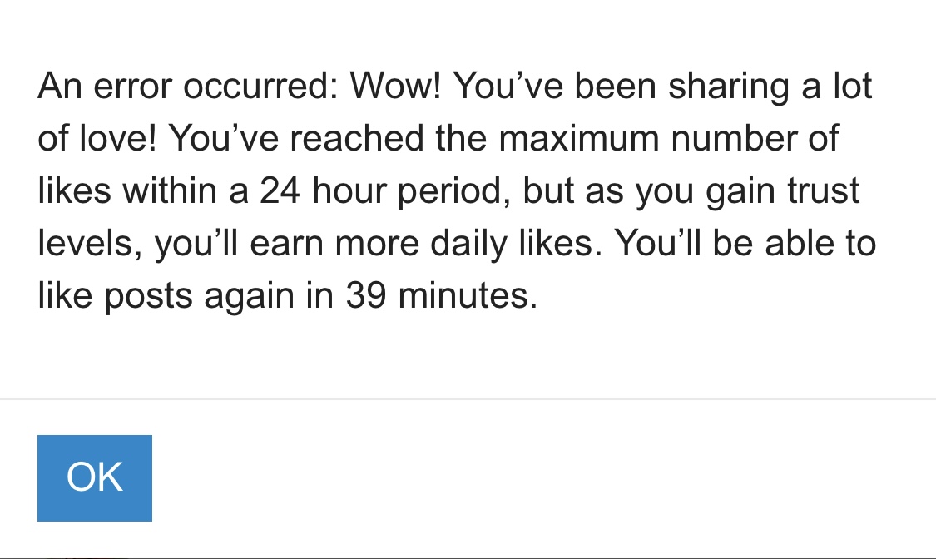Click the words "gain trust"
The height and width of the screenshot is (559, 936).
click(783, 192)
